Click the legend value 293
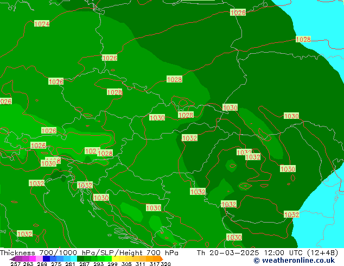The image size is (344, 266). pos(99,264)
